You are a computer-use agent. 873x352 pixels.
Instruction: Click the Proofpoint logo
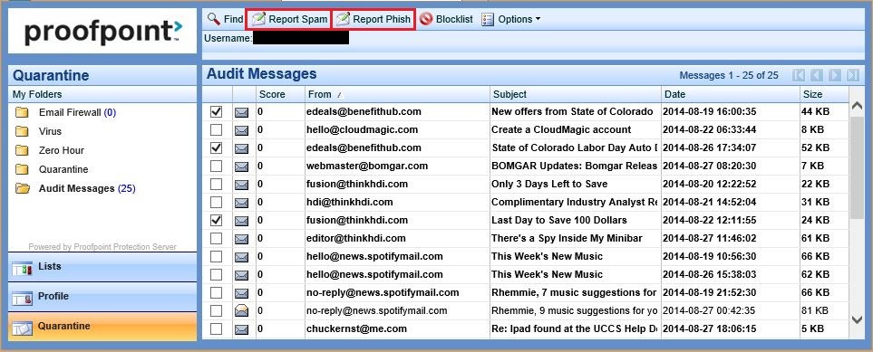(102, 32)
